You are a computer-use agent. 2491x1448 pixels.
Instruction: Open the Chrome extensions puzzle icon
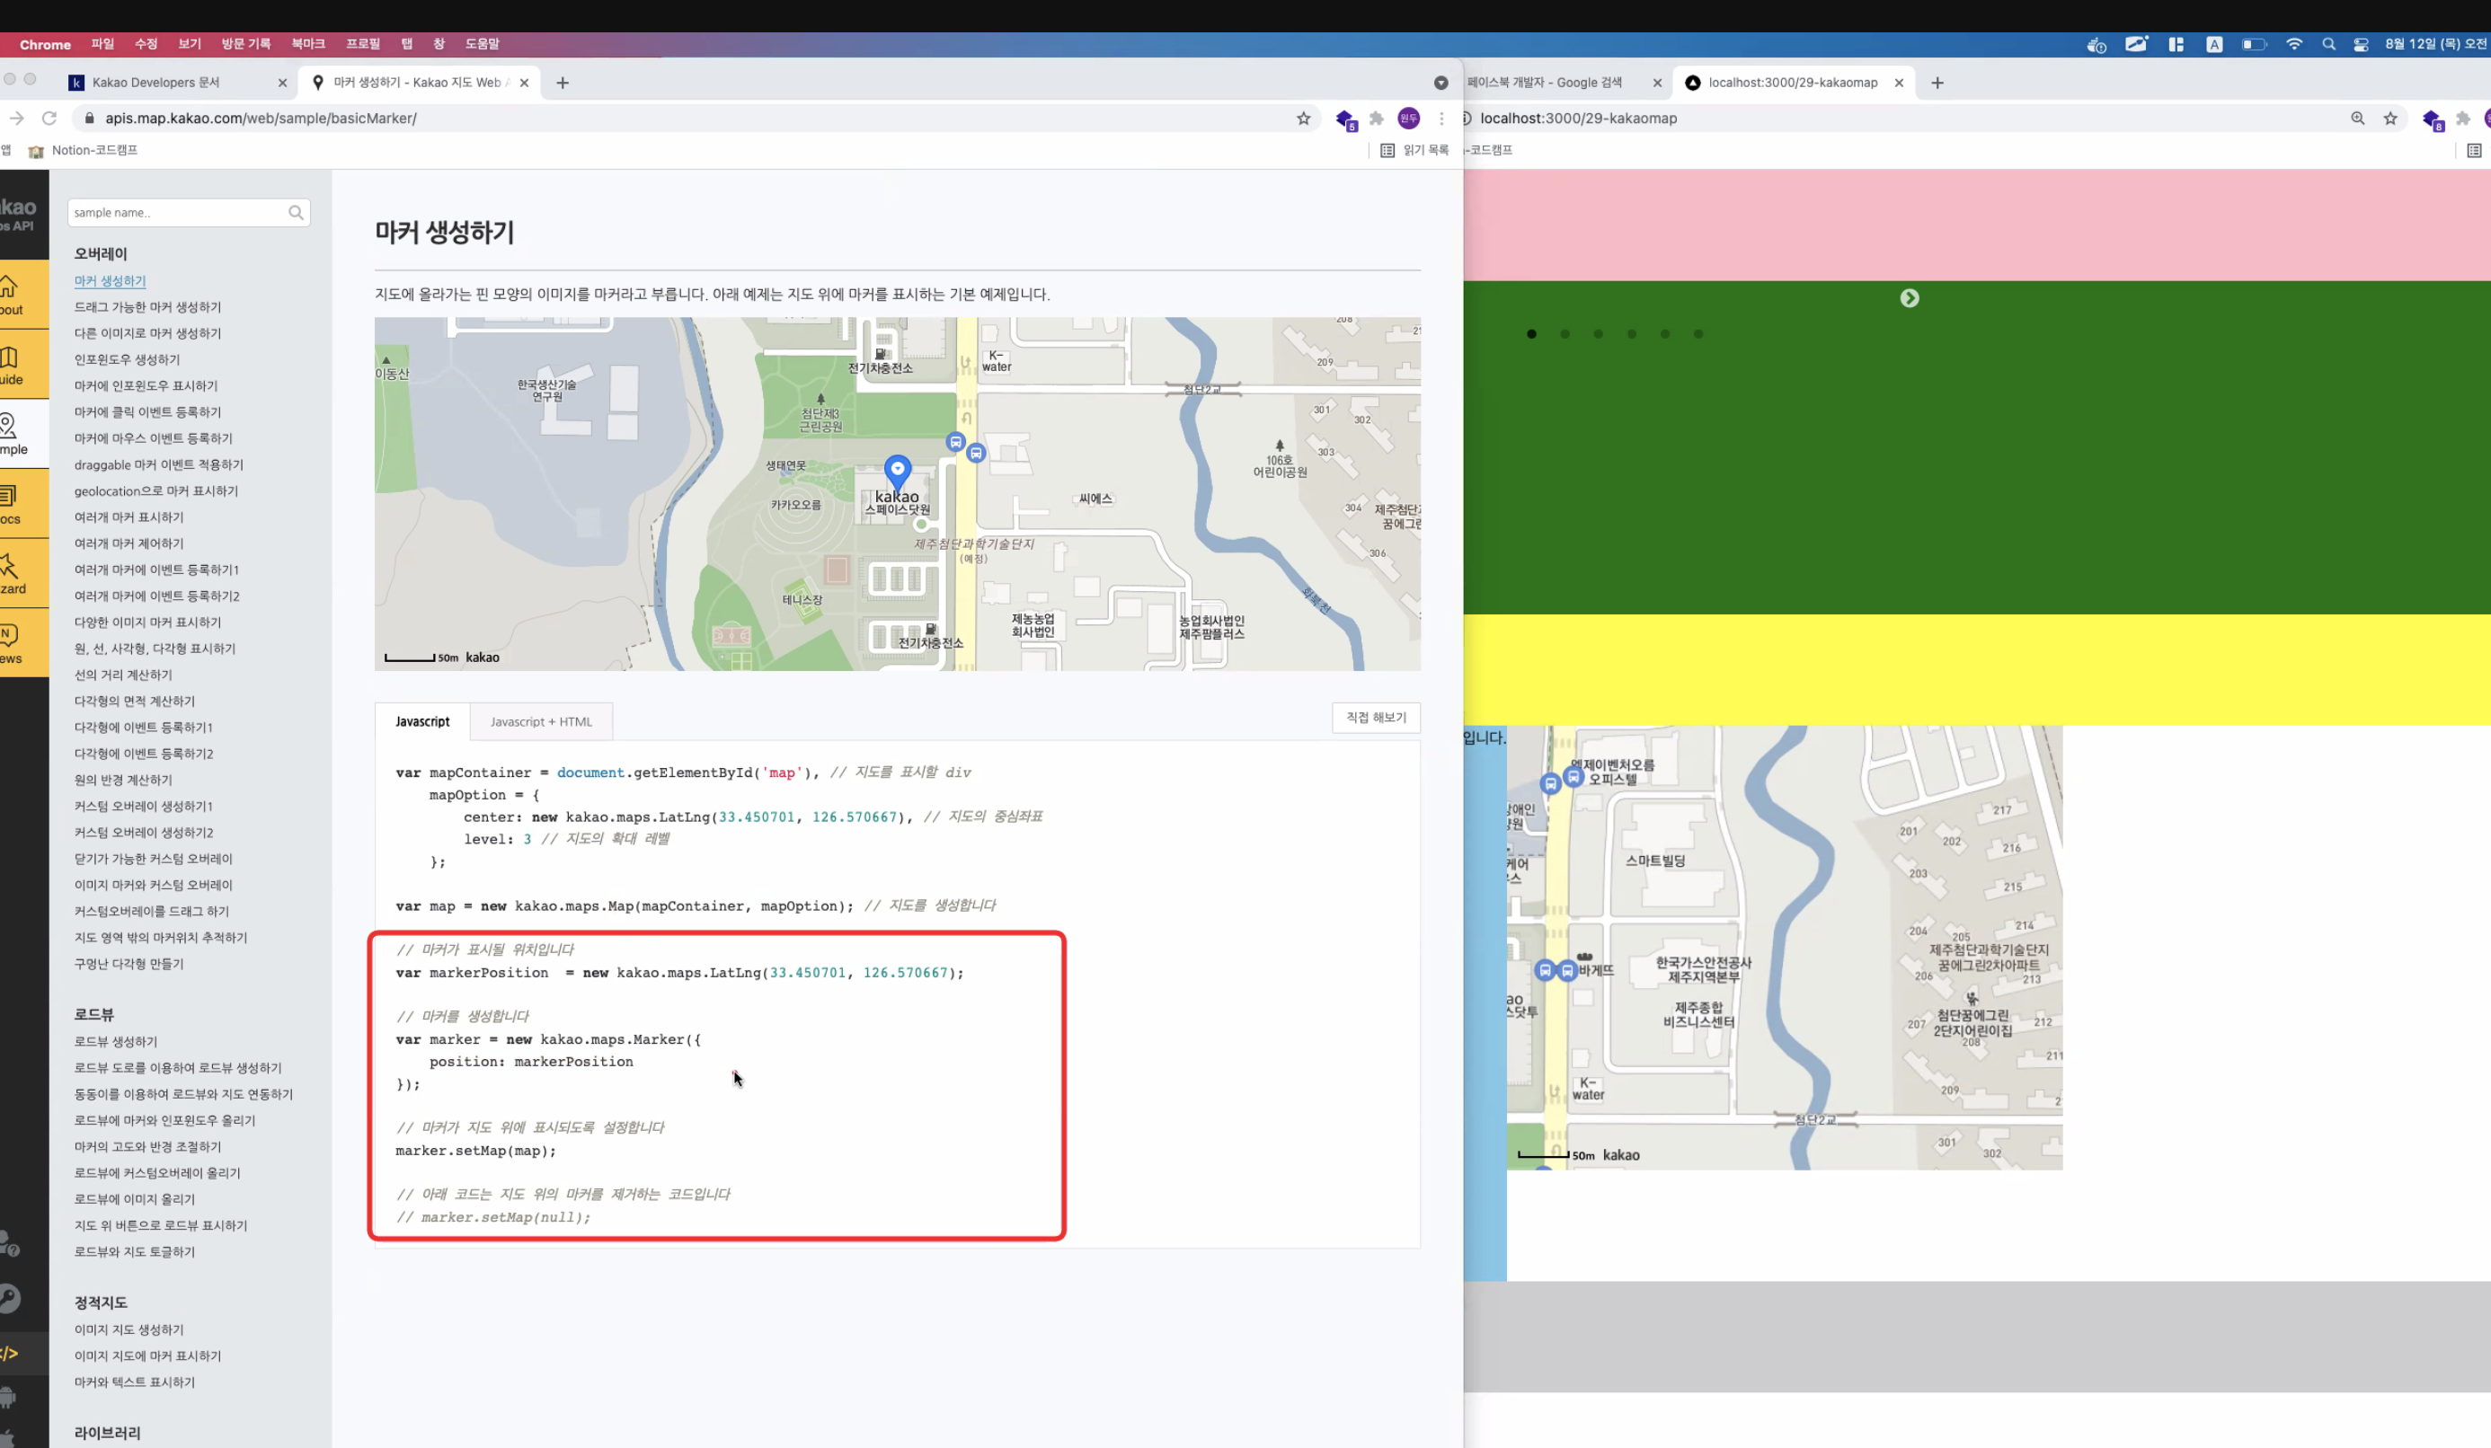[1376, 119]
